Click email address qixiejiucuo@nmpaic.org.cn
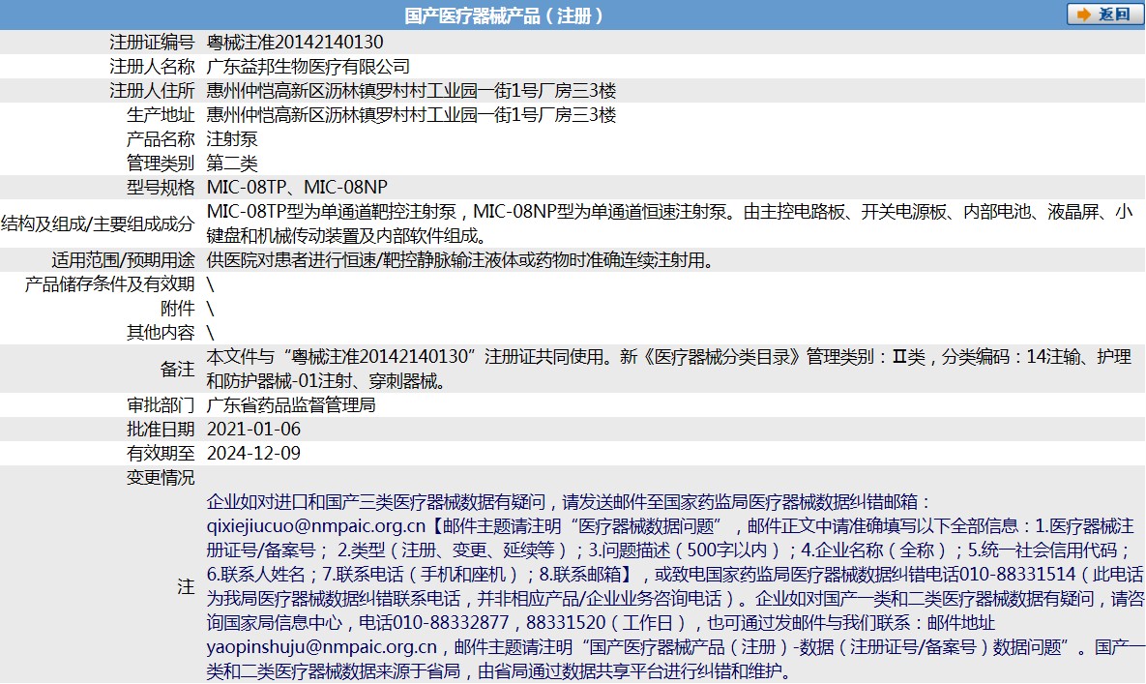This screenshot has height=684, width=1146. pos(315,526)
